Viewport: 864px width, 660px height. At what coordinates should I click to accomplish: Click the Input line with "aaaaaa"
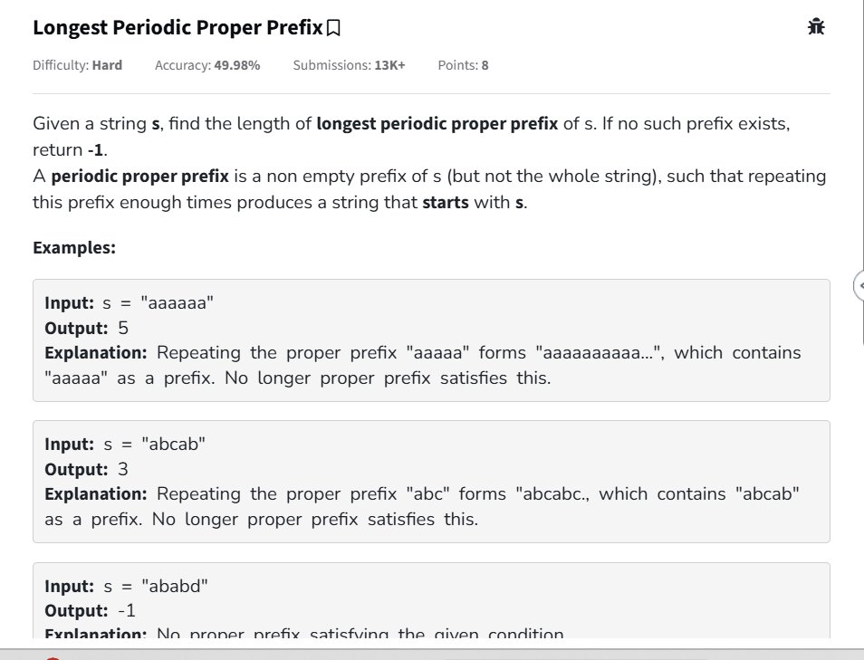pyautogui.click(x=128, y=304)
